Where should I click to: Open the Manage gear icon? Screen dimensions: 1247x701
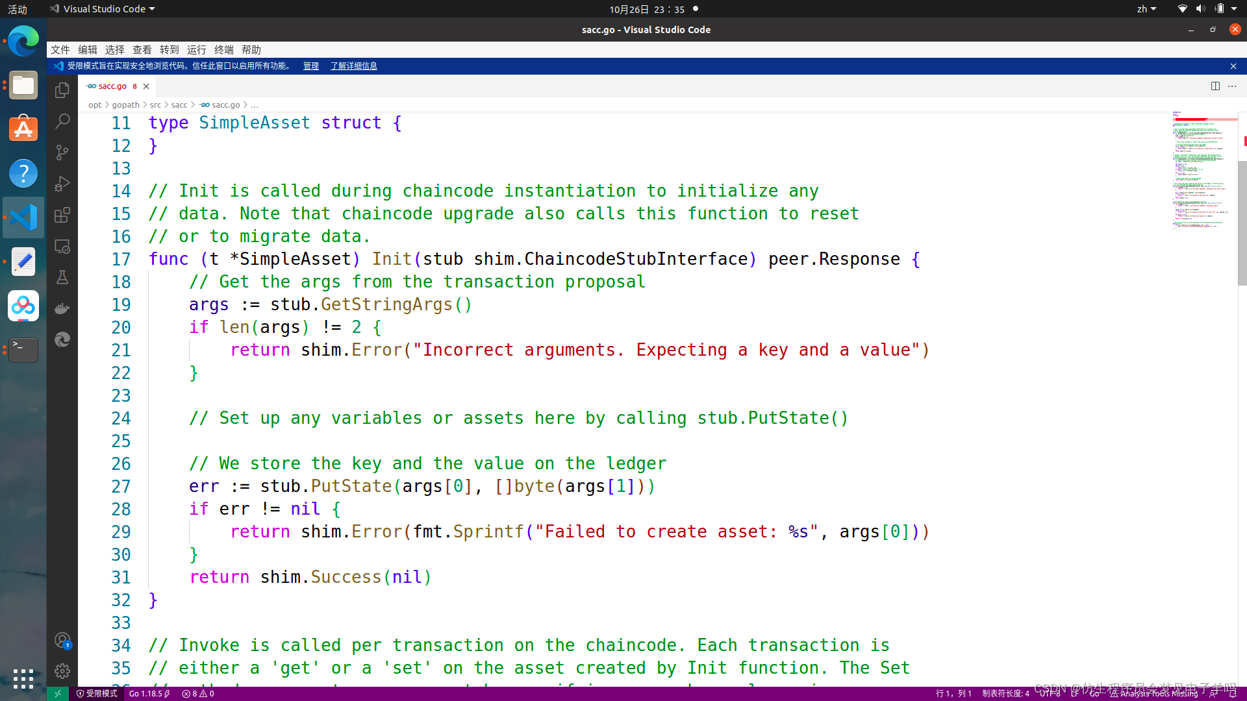click(x=62, y=671)
